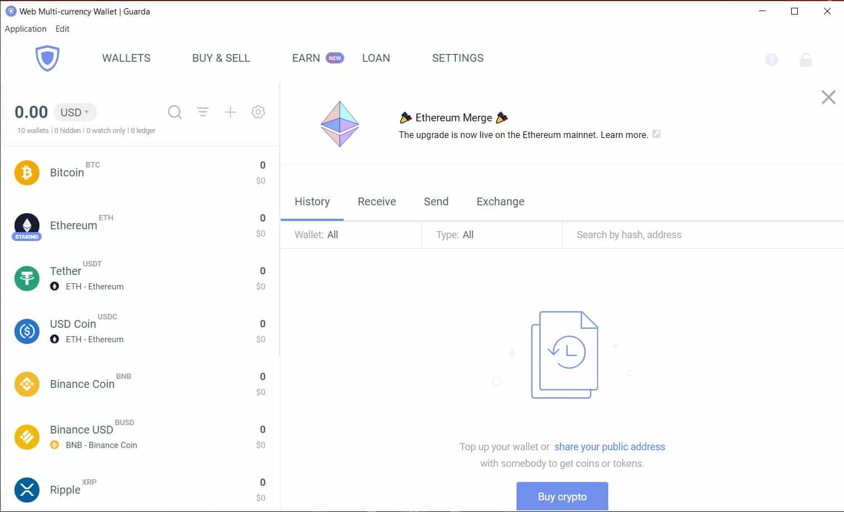844x512 pixels.
Task: Click the help question mark icon
Action: point(771,60)
